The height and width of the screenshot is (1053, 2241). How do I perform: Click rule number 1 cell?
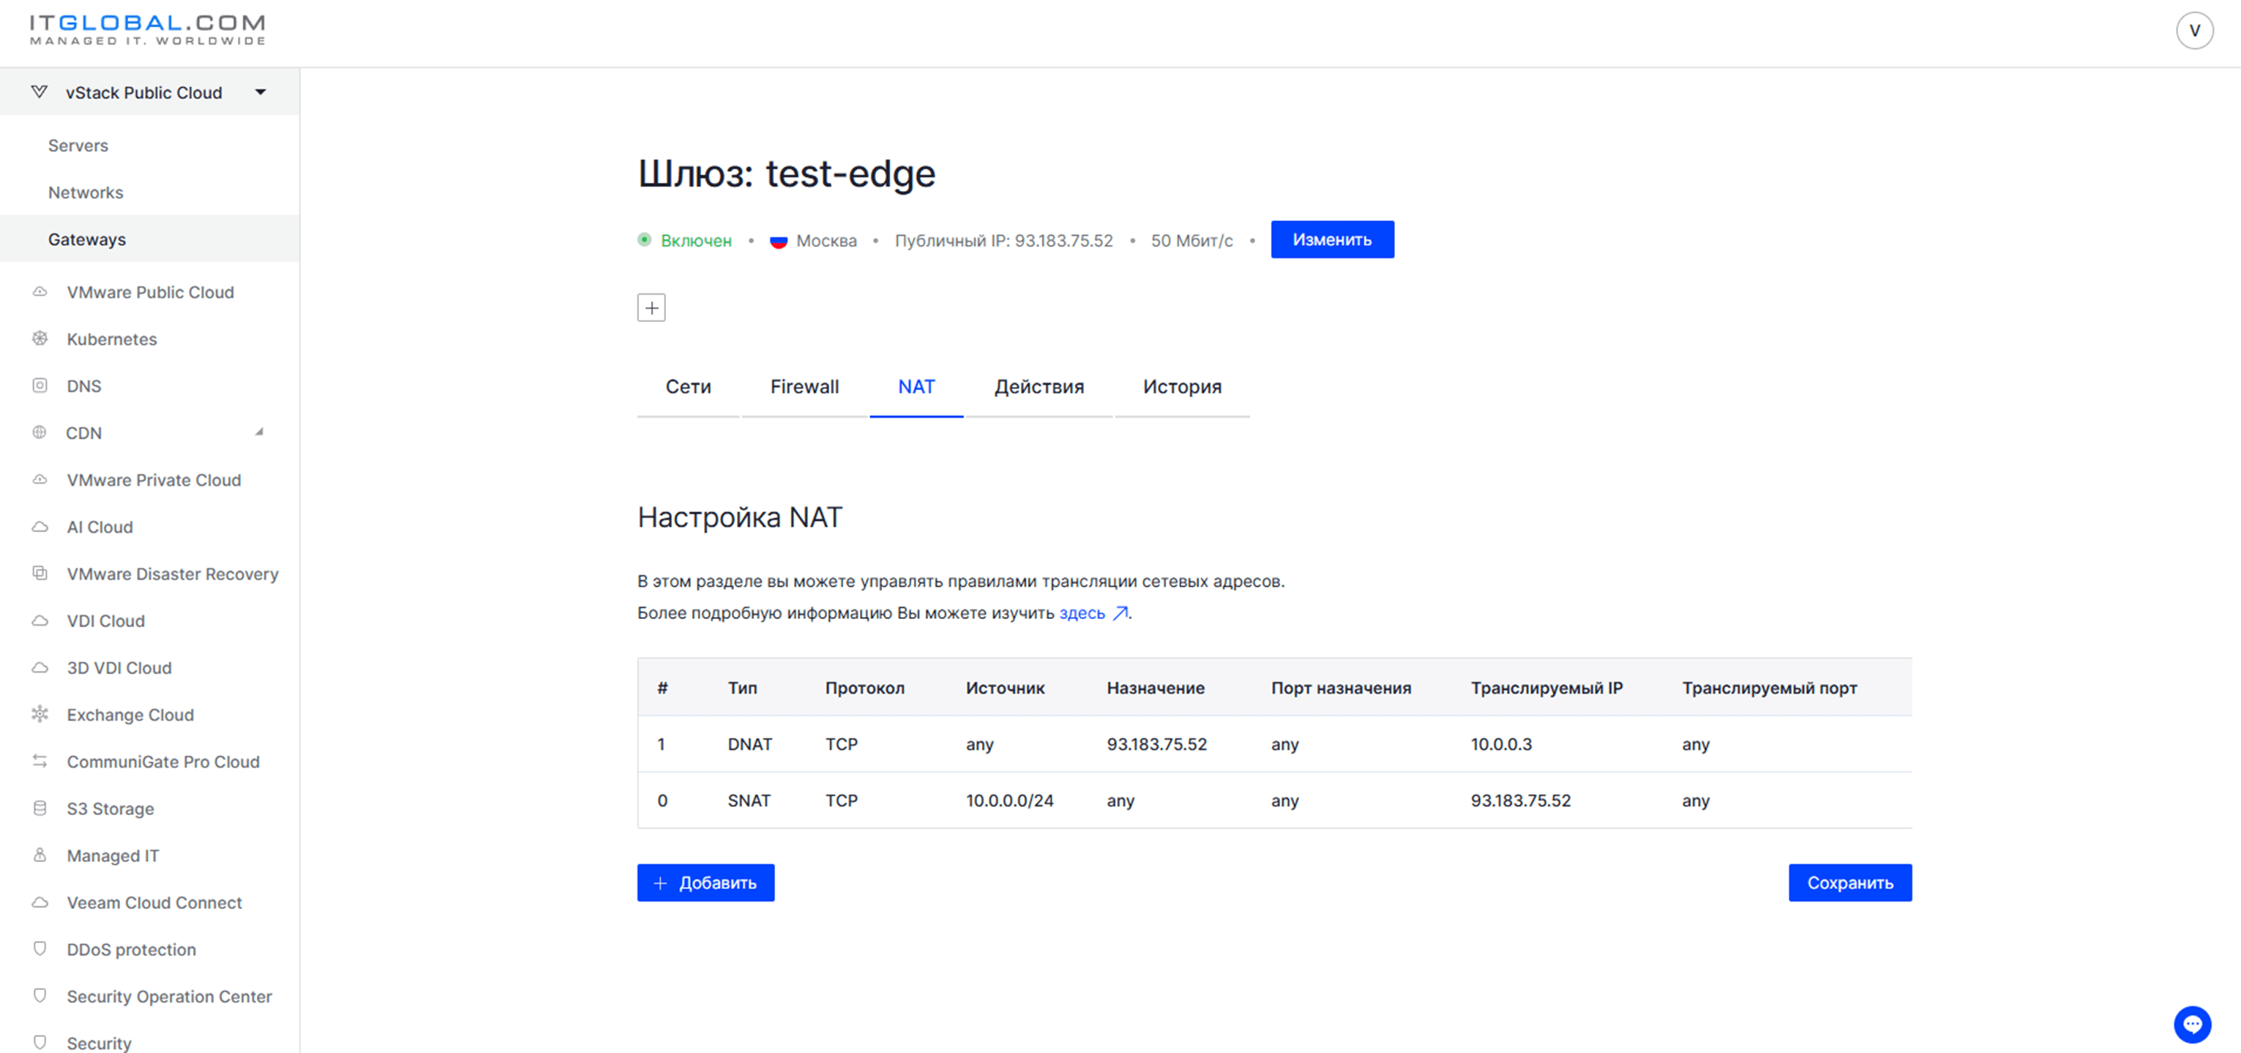click(x=661, y=744)
